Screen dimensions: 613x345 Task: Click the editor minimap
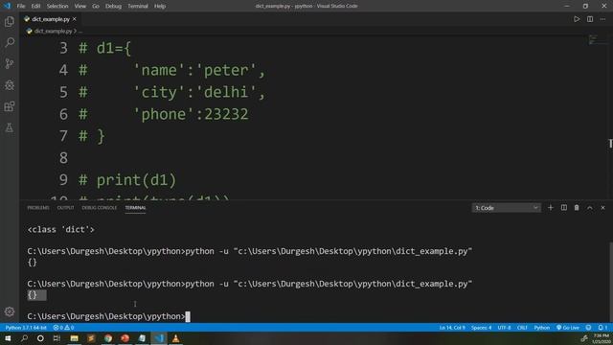point(593,39)
